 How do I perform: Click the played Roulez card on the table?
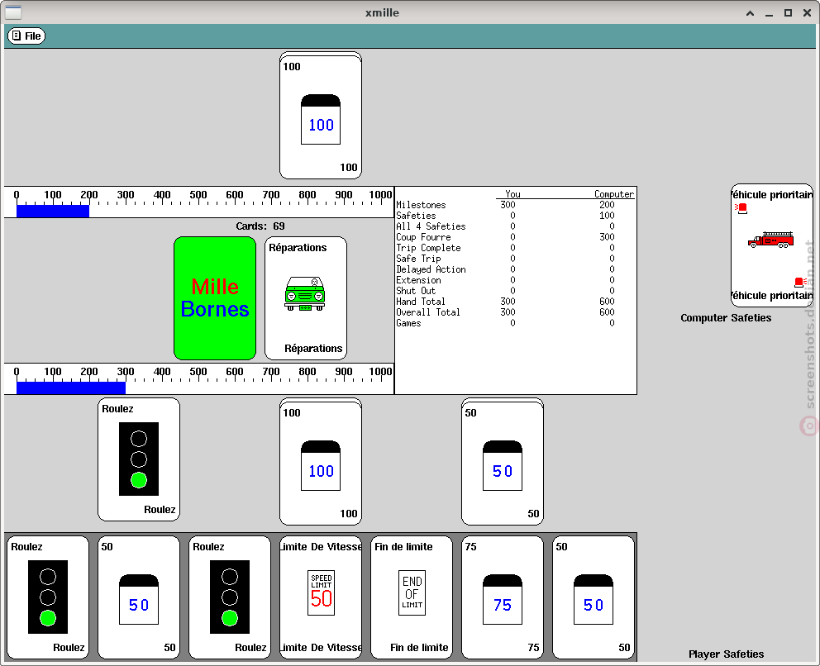pos(139,459)
